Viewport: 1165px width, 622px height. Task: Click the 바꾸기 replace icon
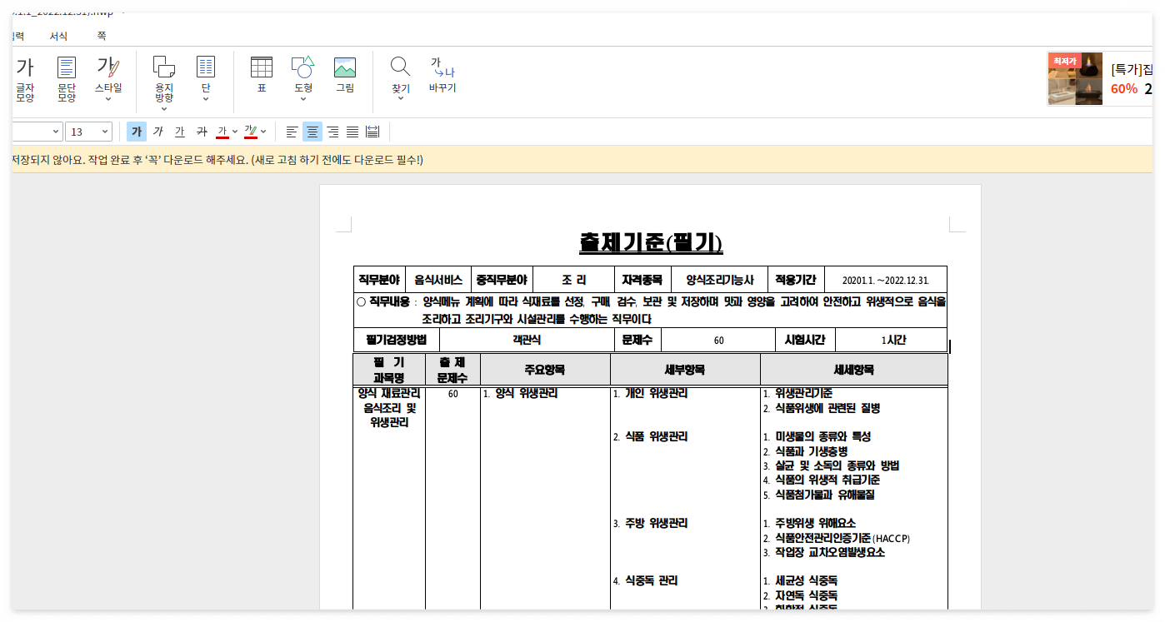pyautogui.click(x=442, y=67)
